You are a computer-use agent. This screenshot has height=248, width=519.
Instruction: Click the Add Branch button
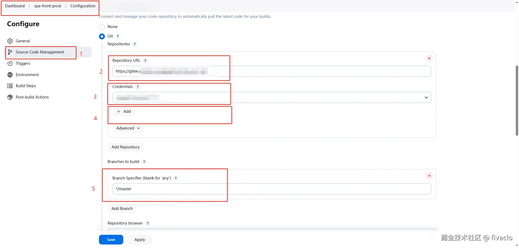tap(122, 209)
